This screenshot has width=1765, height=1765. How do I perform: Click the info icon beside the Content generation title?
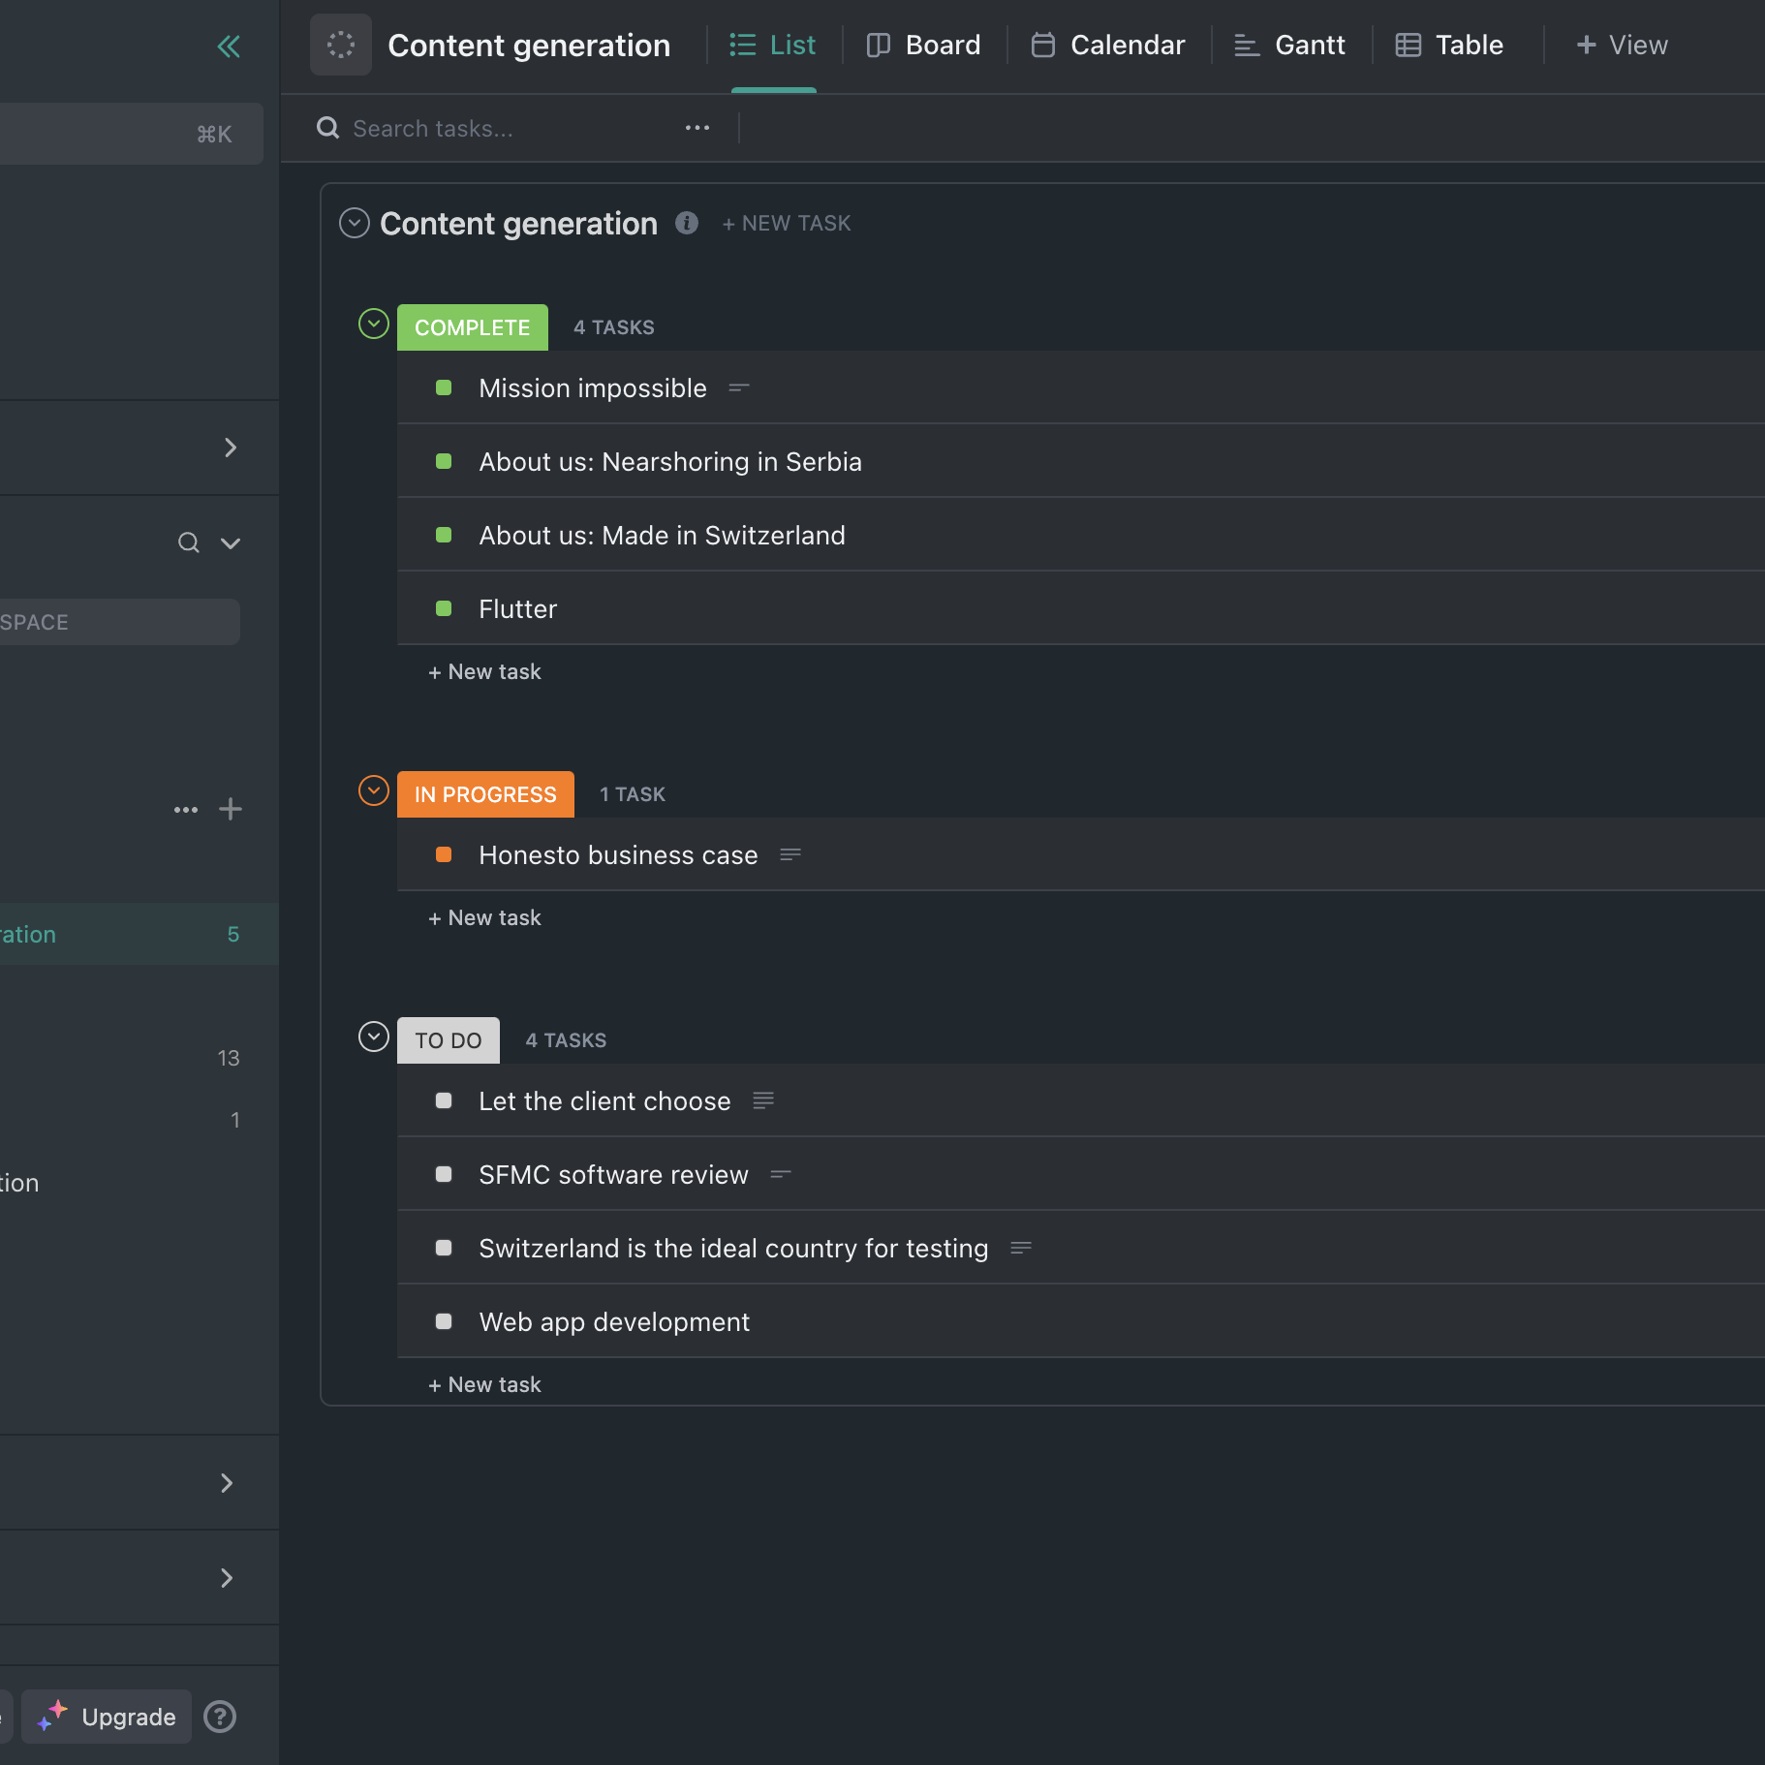[687, 223]
